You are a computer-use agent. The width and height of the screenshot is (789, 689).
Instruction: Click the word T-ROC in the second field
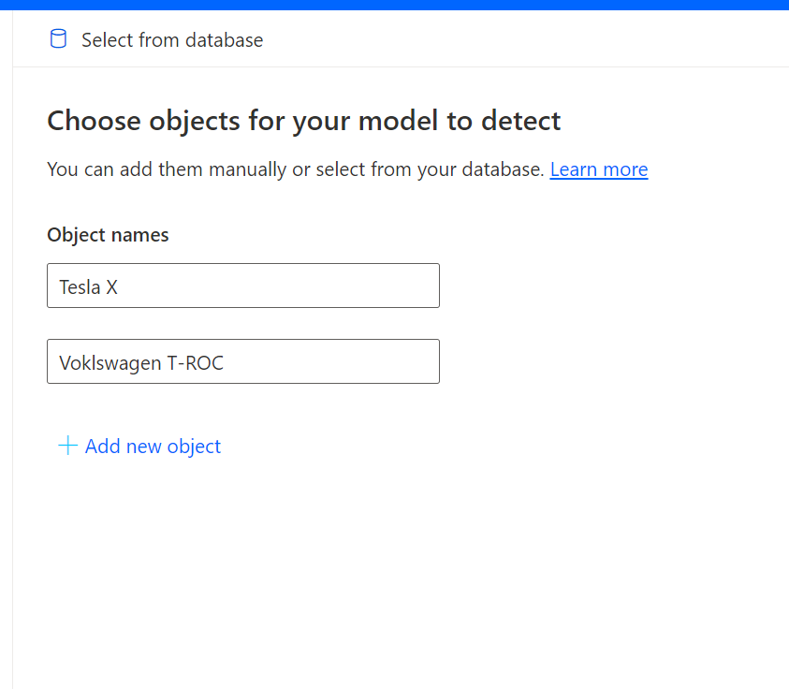196,363
